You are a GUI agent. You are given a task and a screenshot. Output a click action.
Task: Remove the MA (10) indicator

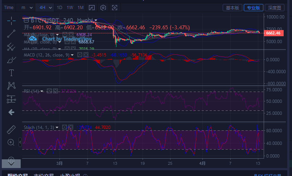pos(73,42)
